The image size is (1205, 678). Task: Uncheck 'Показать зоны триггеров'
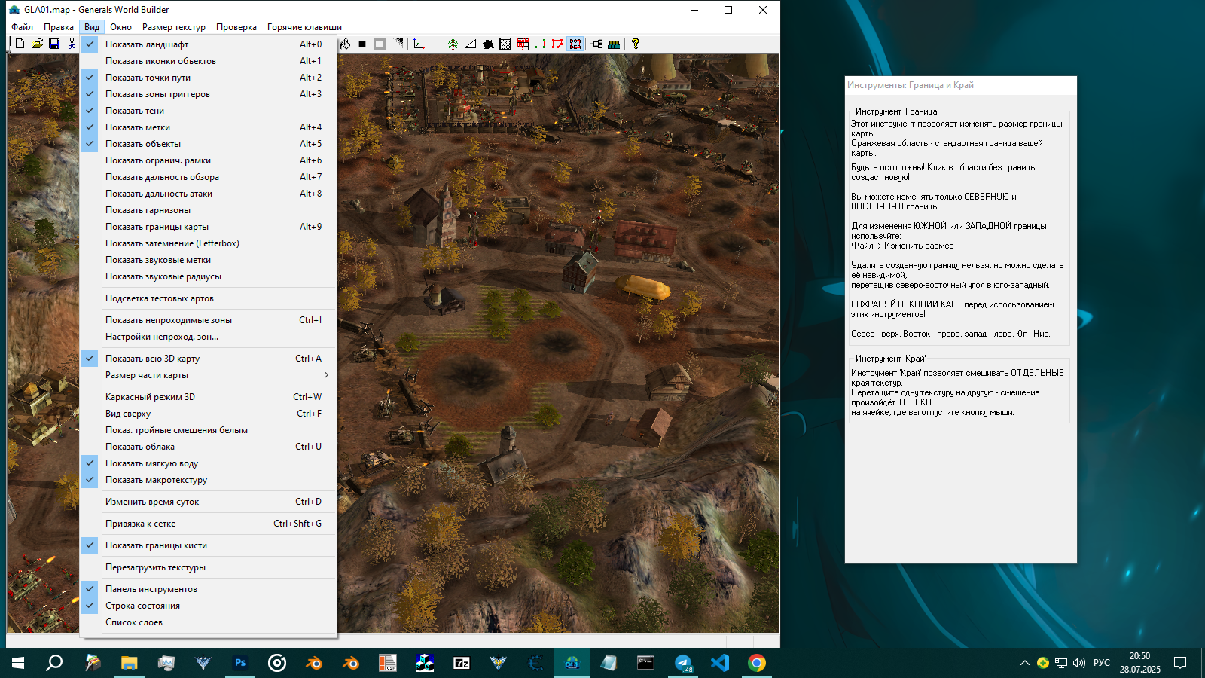point(209,94)
